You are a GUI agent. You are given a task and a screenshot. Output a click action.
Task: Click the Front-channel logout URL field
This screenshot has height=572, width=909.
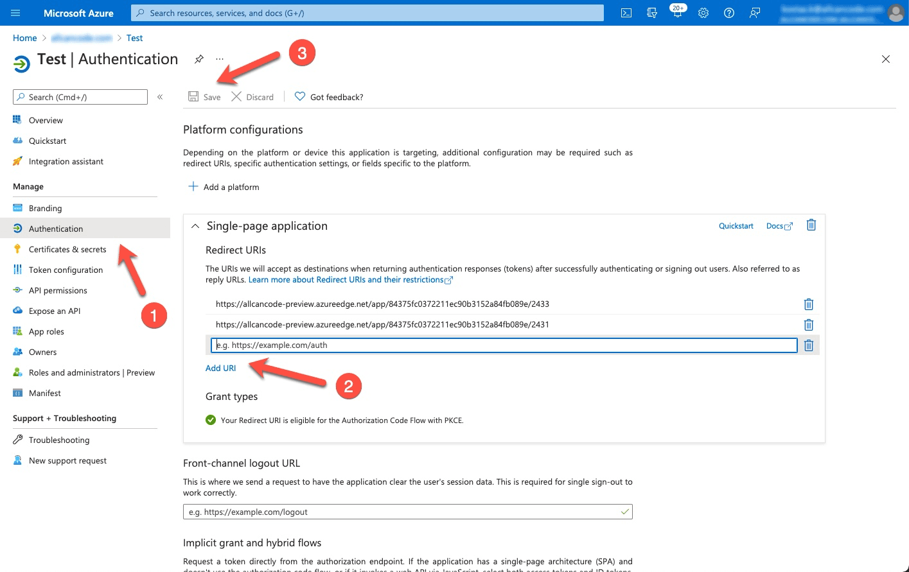[x=408, y=512]
